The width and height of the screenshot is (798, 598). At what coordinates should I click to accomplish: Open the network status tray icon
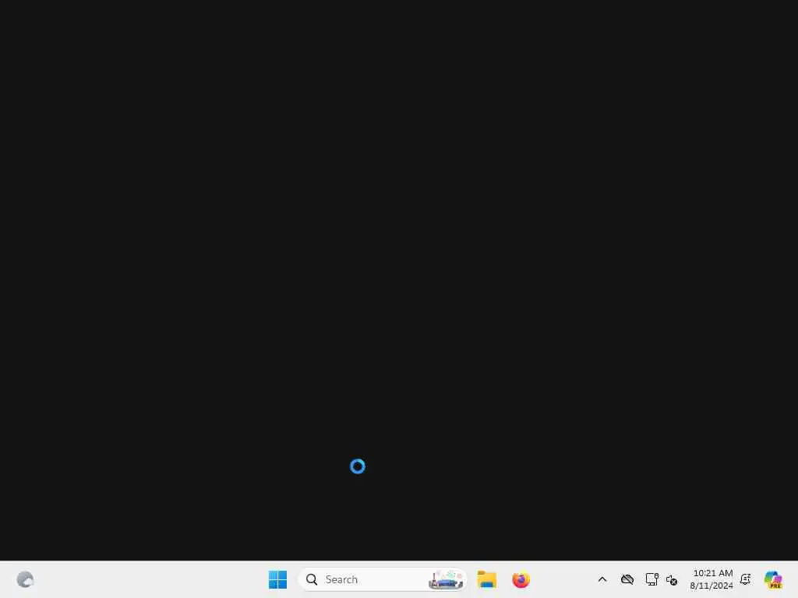(651, 579)
